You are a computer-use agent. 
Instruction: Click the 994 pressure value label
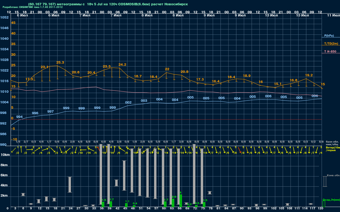pos(19,117)
